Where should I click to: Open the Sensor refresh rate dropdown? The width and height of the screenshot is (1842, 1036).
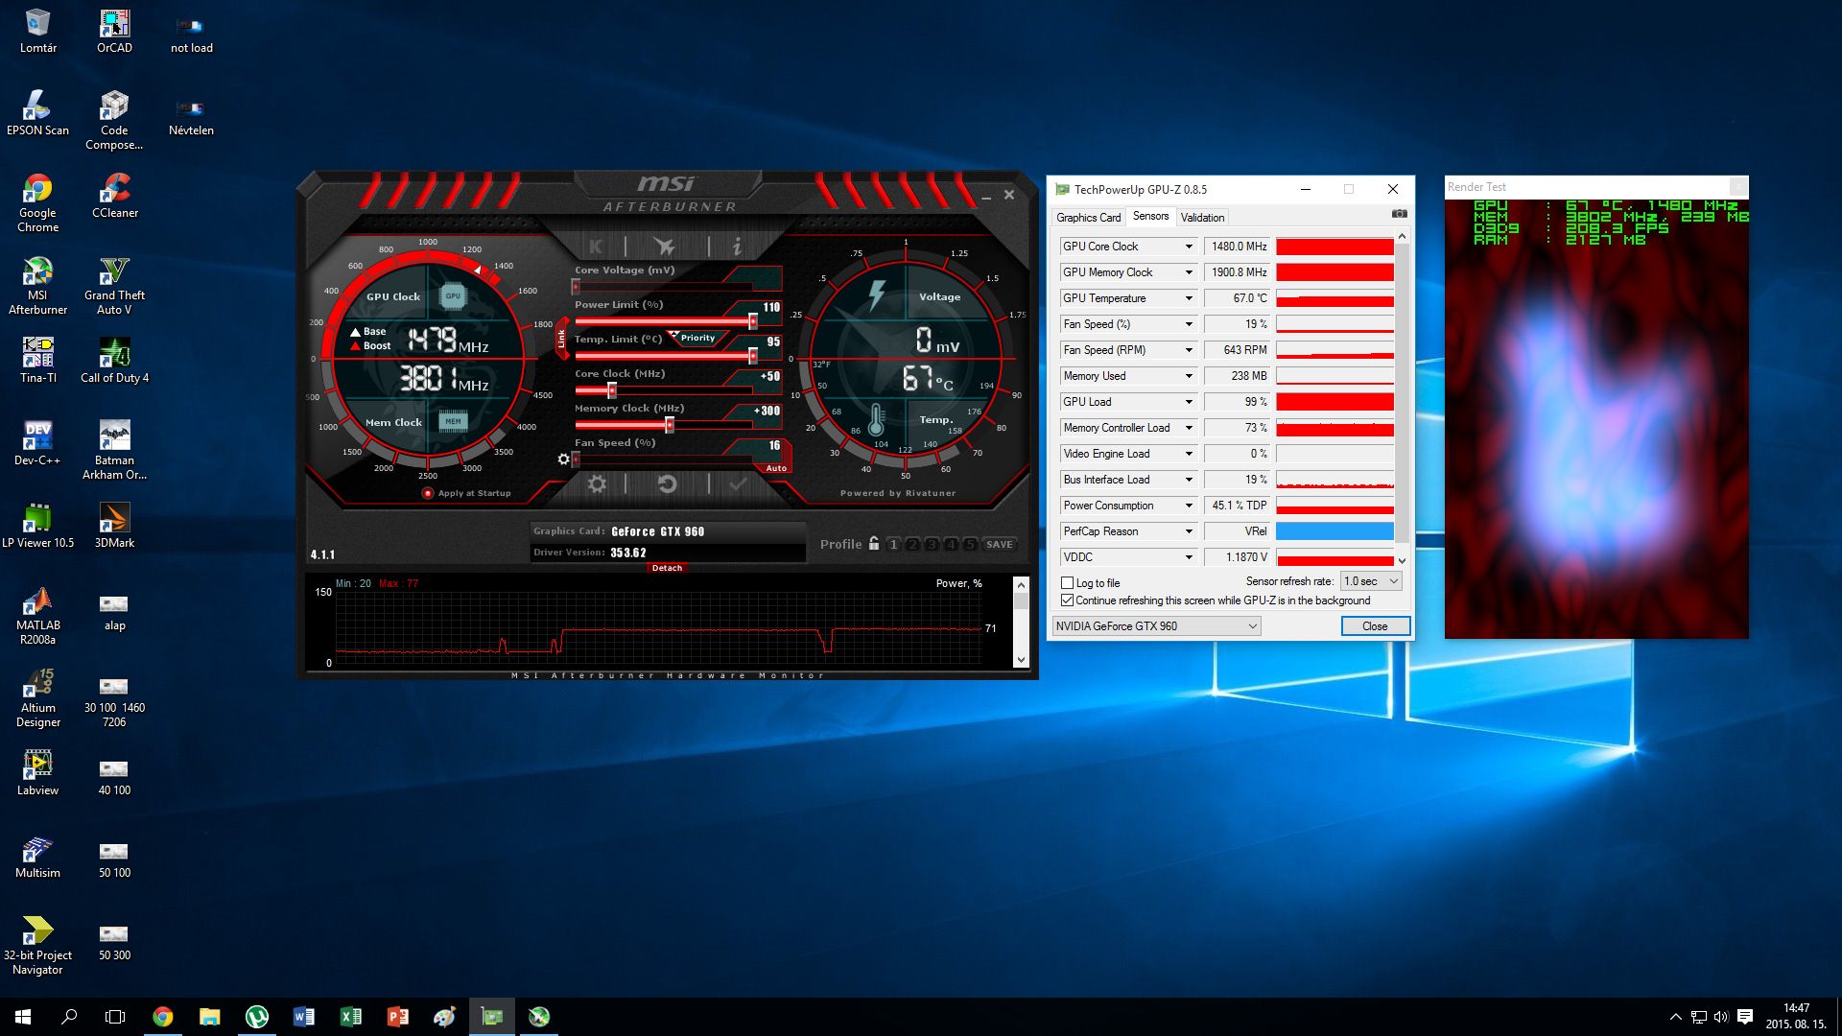[1371, 581]
